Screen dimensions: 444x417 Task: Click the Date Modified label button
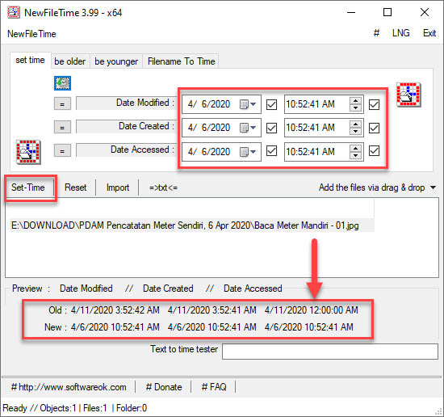coord(126,103)
